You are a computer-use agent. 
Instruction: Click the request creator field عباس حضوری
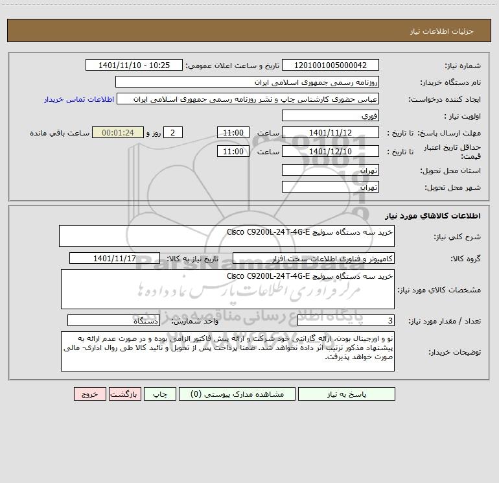click(x=248, y=99)
